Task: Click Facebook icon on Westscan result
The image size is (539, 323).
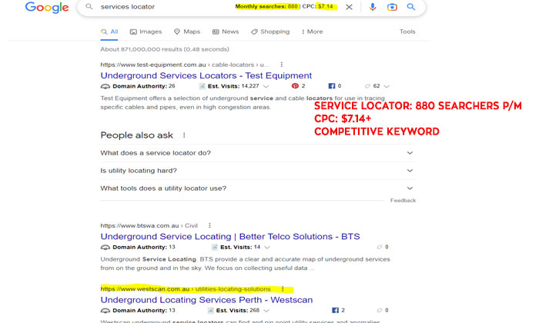Action: point(335,310)
